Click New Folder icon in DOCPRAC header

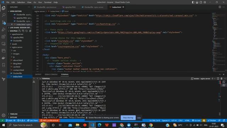click(23, 31)
